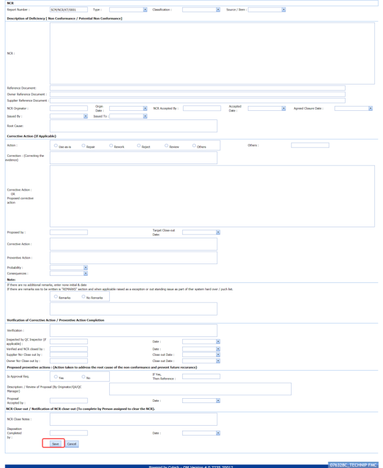Click the Cancel button
Image resolution: width=383 pixels, height=468 pixels.
pyautogui.click(x=72, y=443)
